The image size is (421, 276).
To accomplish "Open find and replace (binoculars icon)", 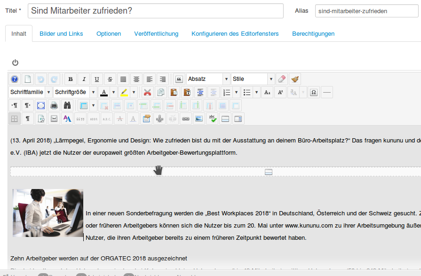I will (x=68, y=105).
